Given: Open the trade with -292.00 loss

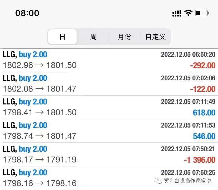Looking at the screenshot, I should click(202, 65).
